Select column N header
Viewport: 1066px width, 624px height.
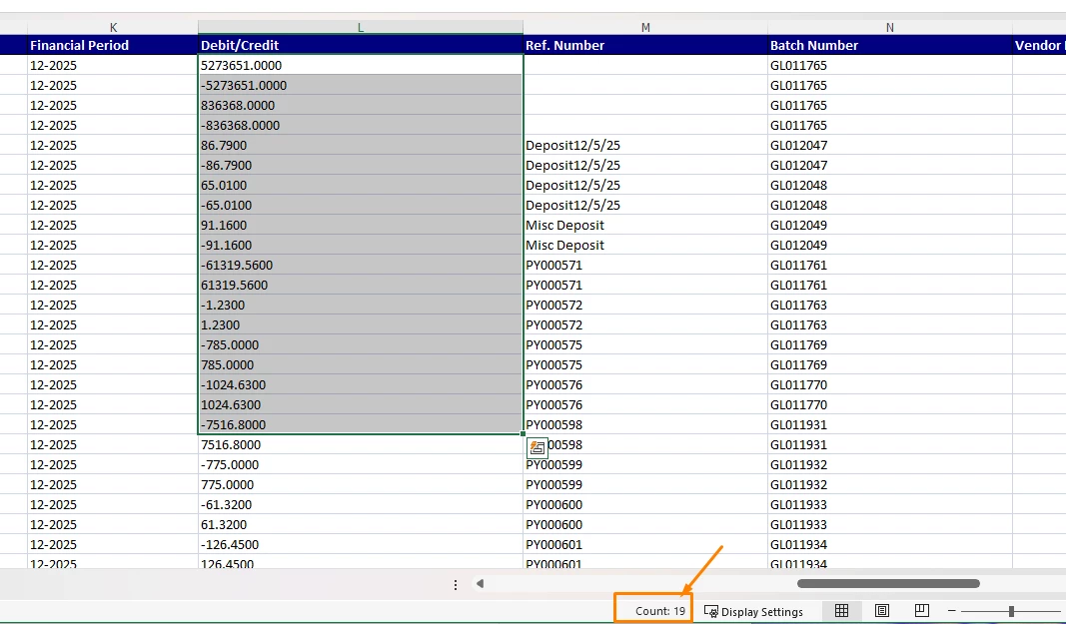(890, 27)
